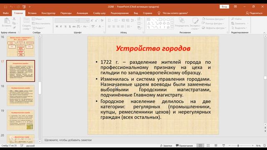Toggle italic К formatting
Viewport: 267px width, 150px height.
pyautogui.click(x=61, y=26)
